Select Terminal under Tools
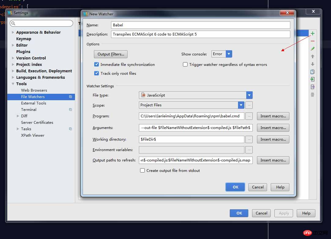This screenshot has height=239, width=331. click(x=29, y=110)
